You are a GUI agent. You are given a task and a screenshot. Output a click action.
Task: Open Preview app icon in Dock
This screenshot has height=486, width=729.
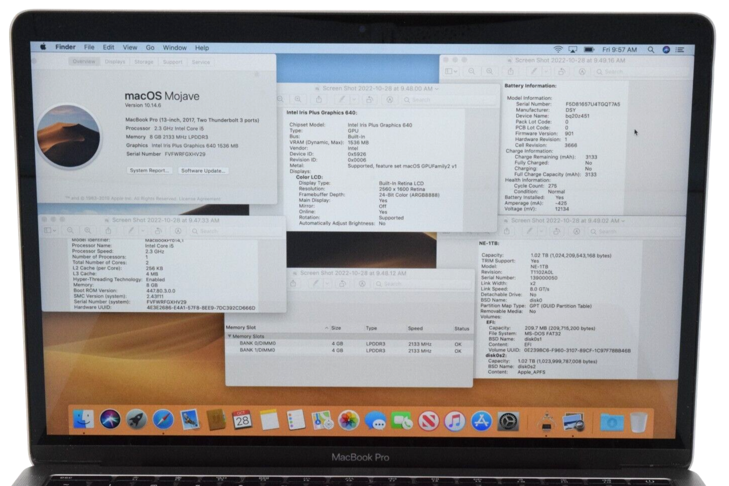pos(573,422)
